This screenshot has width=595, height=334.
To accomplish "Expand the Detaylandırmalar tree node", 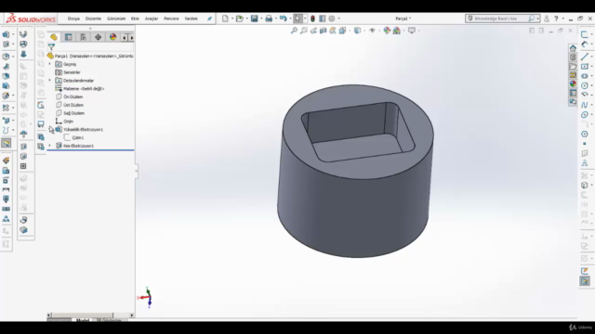I will (49, 81).
